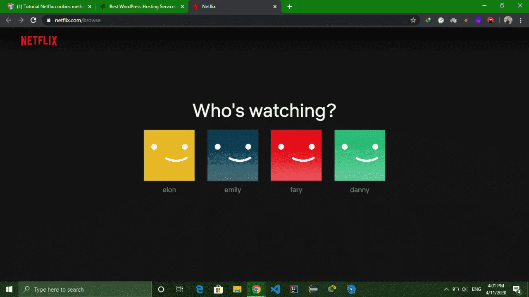Viewport: 529px width, 297px height.
Task: Click the profile name 'danny'
Action: 360,190
